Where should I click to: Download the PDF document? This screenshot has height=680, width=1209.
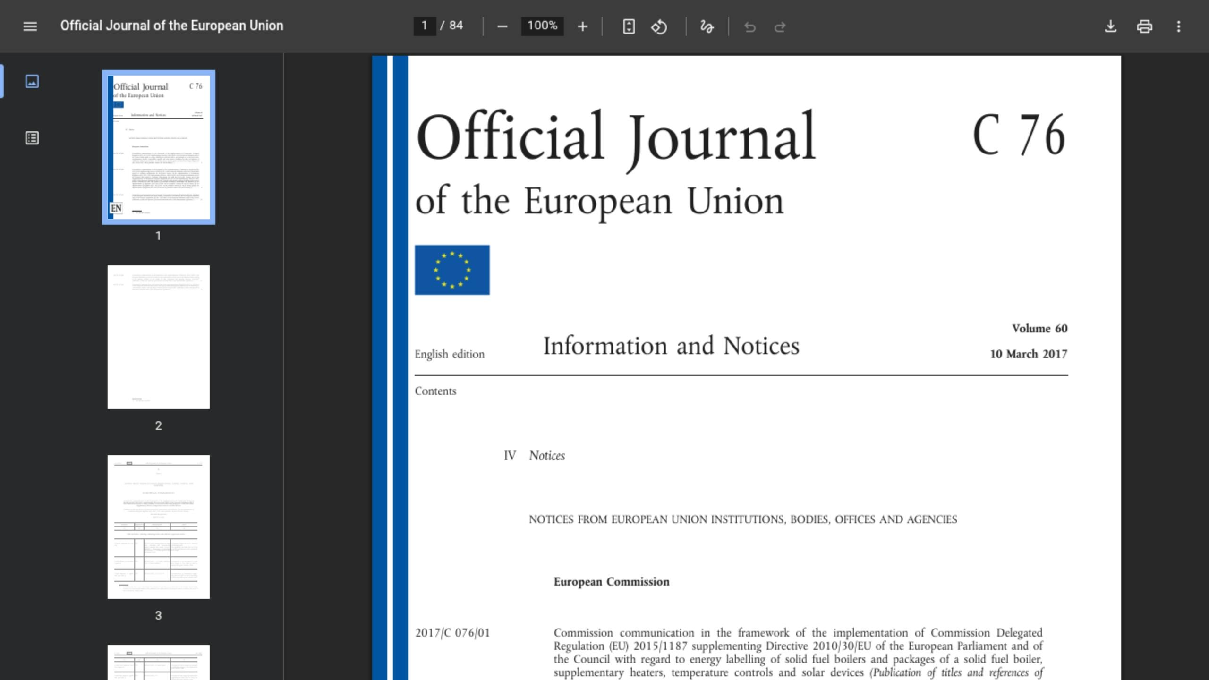(1111, 26)
